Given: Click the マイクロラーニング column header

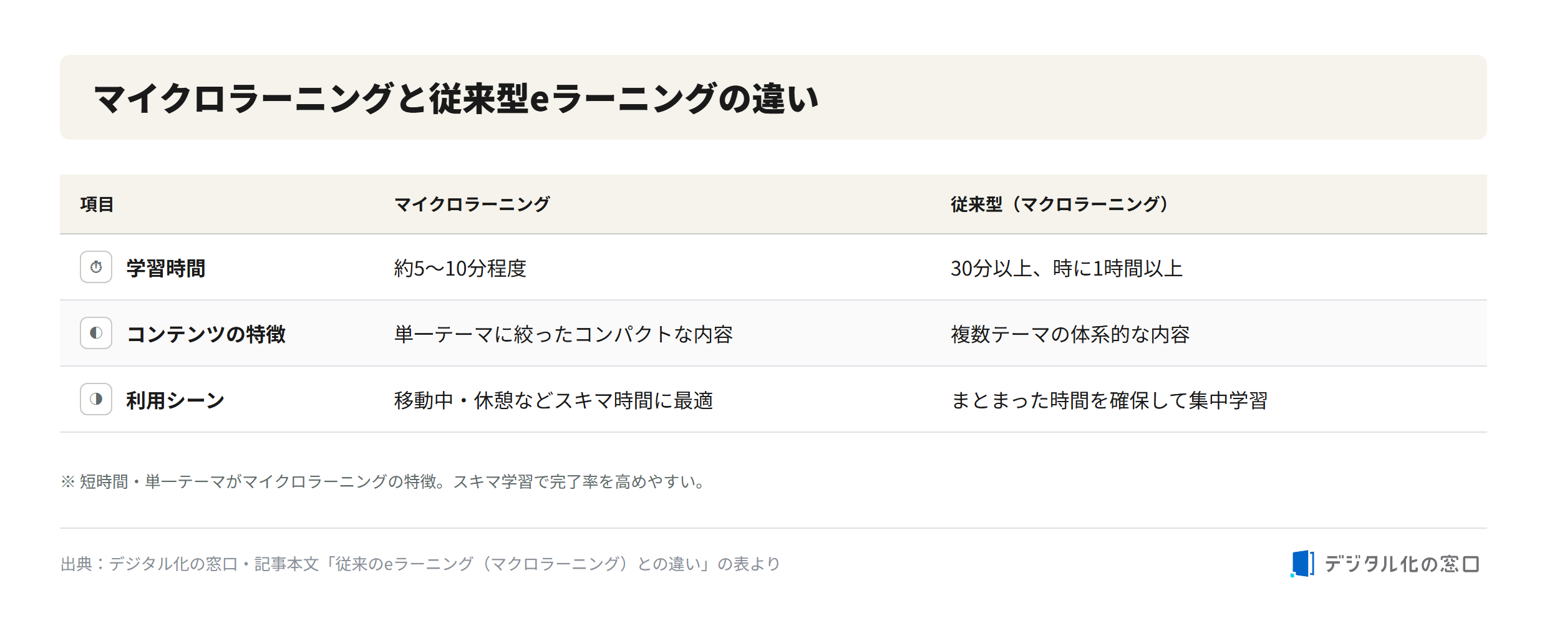Looking at the screenshot, I should [472, 205].
